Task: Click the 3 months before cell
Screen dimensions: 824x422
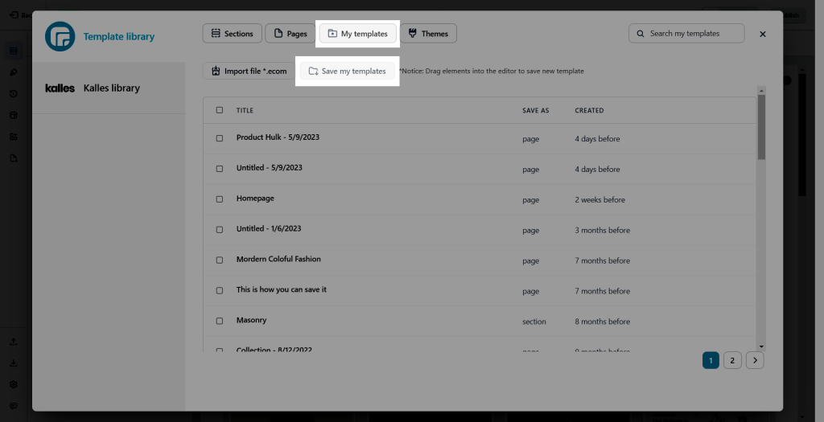Action: click(602, 230)
